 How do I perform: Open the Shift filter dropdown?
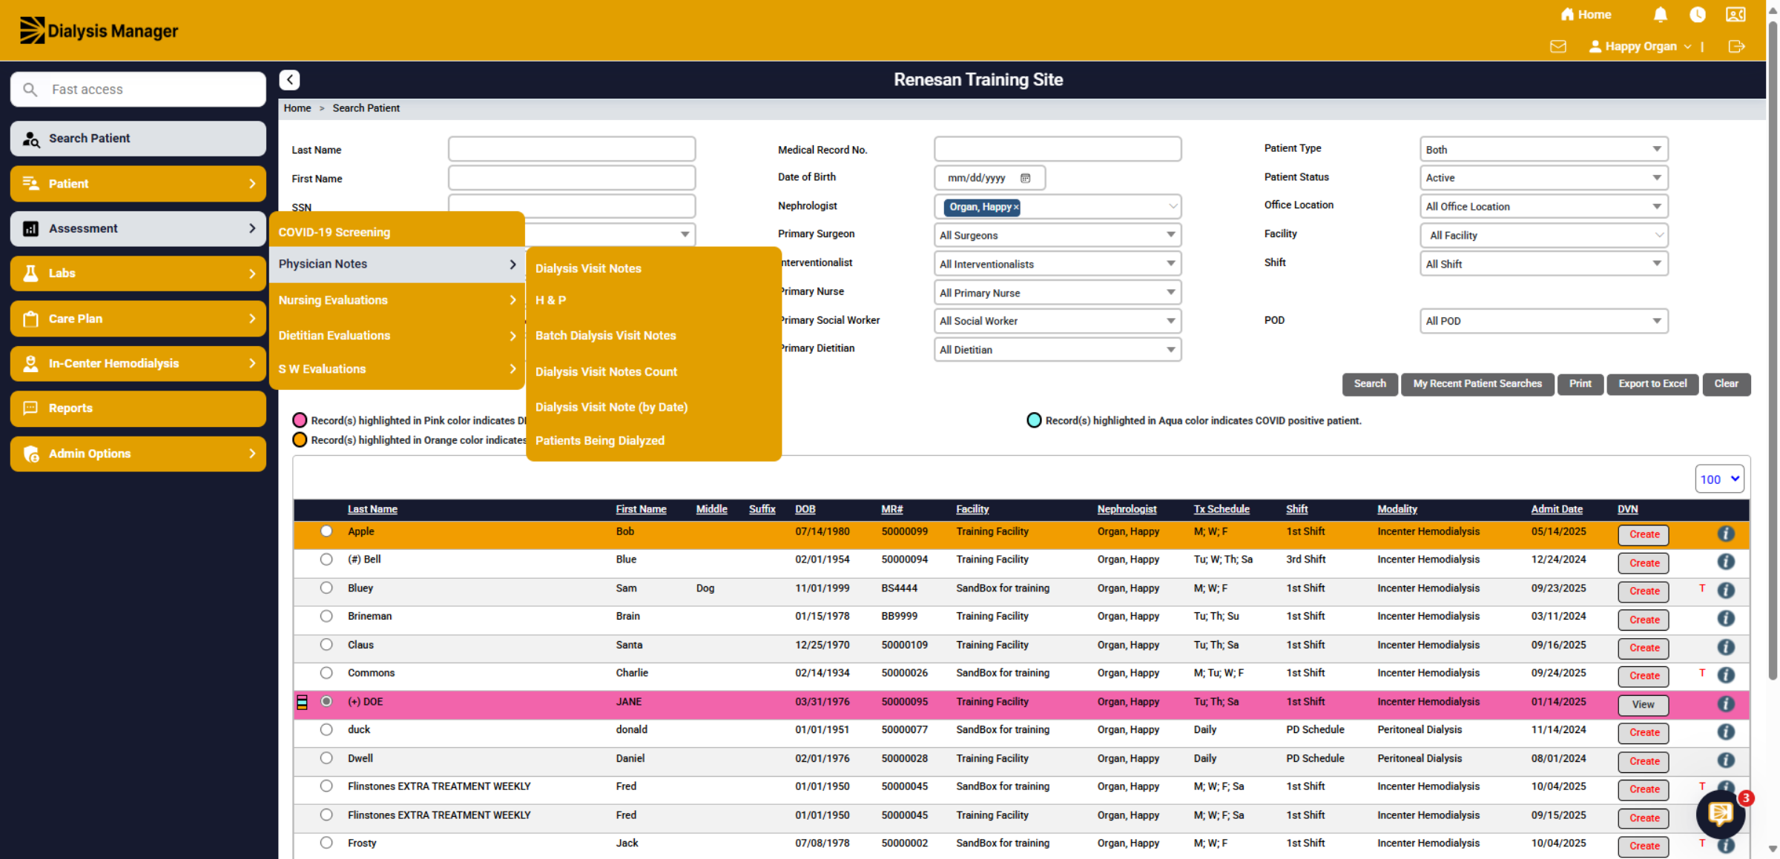tap(1544, 264)
